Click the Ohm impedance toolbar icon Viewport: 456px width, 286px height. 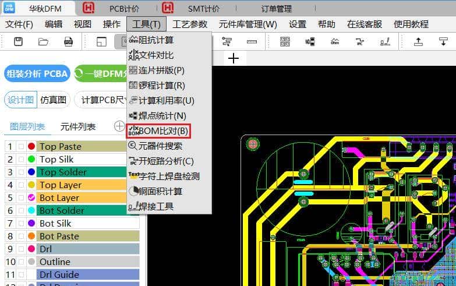pyautogui.click(x=335, y=41)
